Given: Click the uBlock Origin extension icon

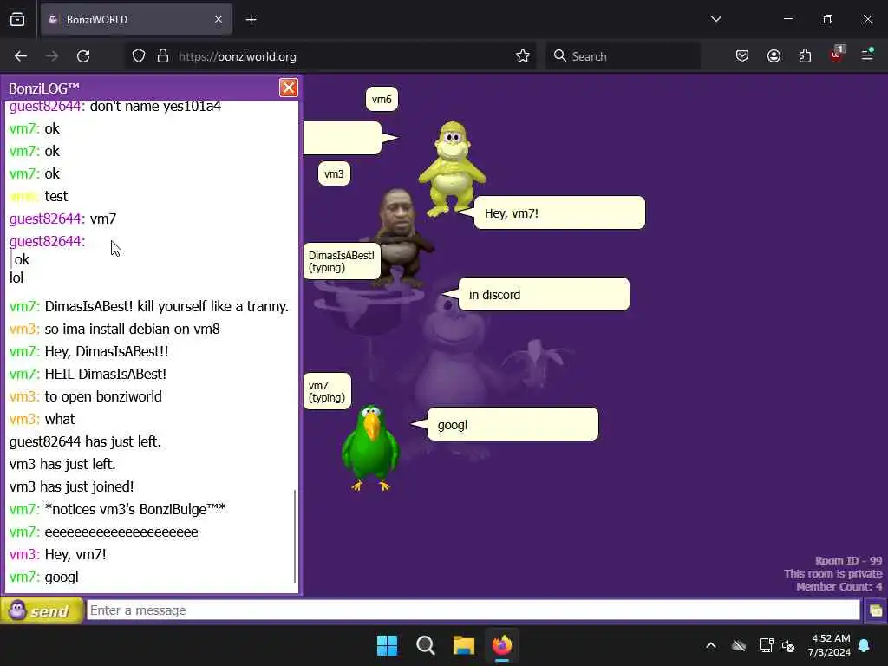Looking at the screenshot, I should click(x=837, y=55).
